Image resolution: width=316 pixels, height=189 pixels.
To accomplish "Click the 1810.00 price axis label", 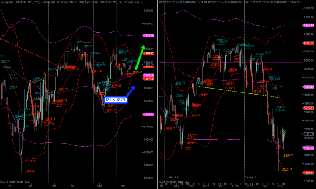I will coord(149,165).
